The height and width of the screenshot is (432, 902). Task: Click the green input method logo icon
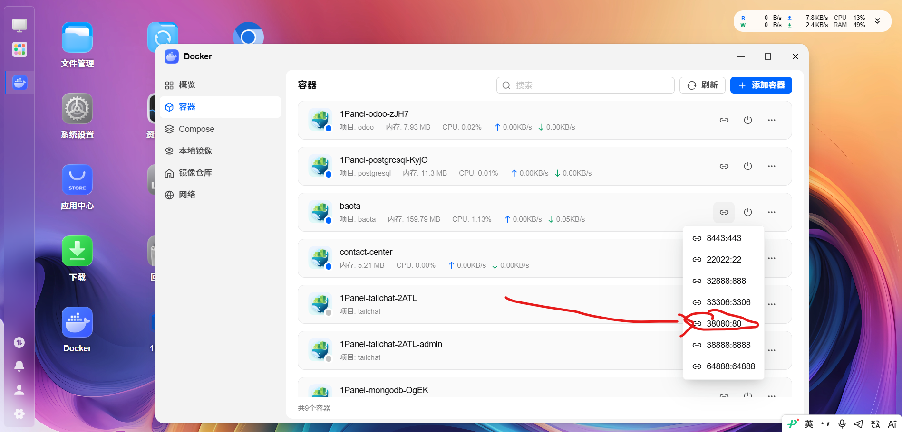point(793,423)
